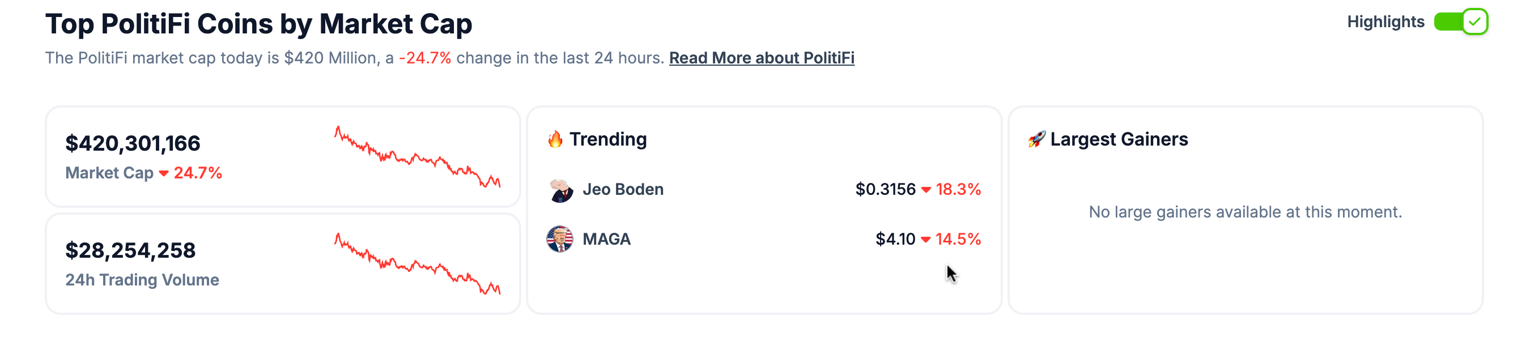Click the Trending section heading
1526x337 pixels.
pyautogui.click(x=608, y=139)
